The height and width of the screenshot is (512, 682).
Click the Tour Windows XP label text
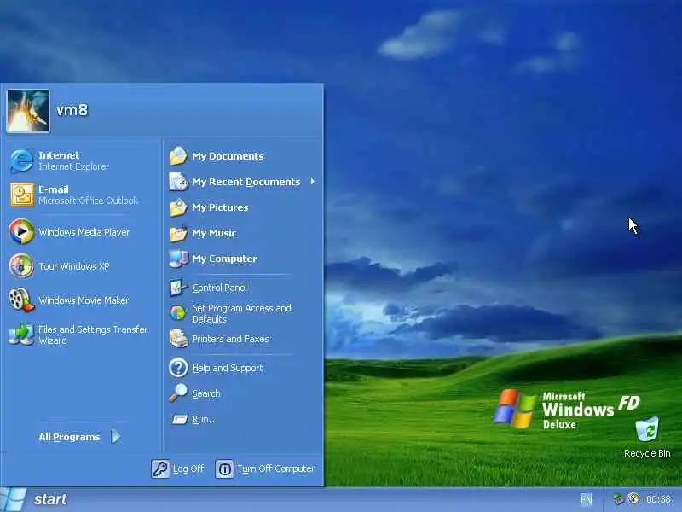pyautogui.click(x=74, y=266)
